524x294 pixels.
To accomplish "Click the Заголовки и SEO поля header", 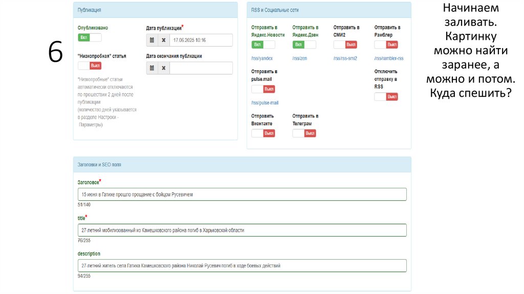I will tap(242, 164).
